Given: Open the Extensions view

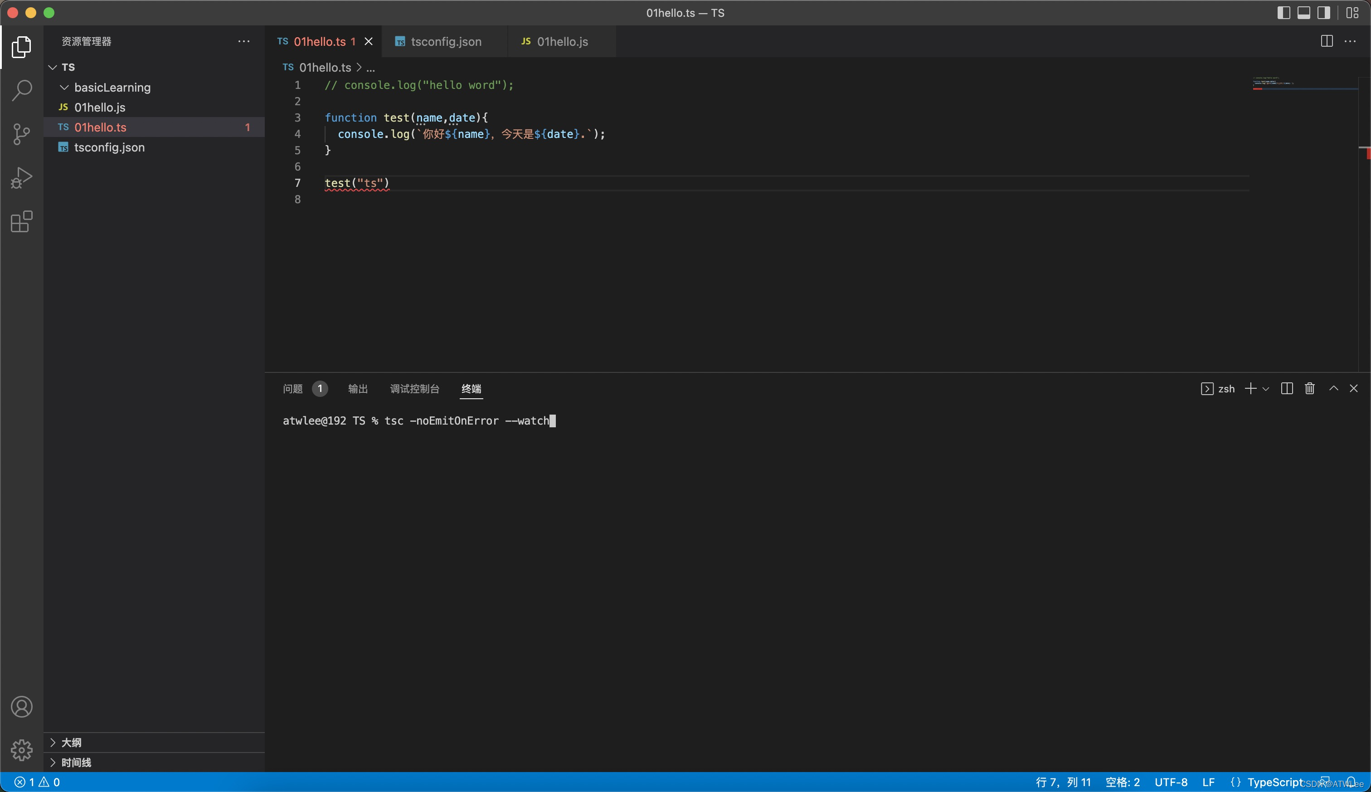Looking at the screenshot, I should pos(22,221).
